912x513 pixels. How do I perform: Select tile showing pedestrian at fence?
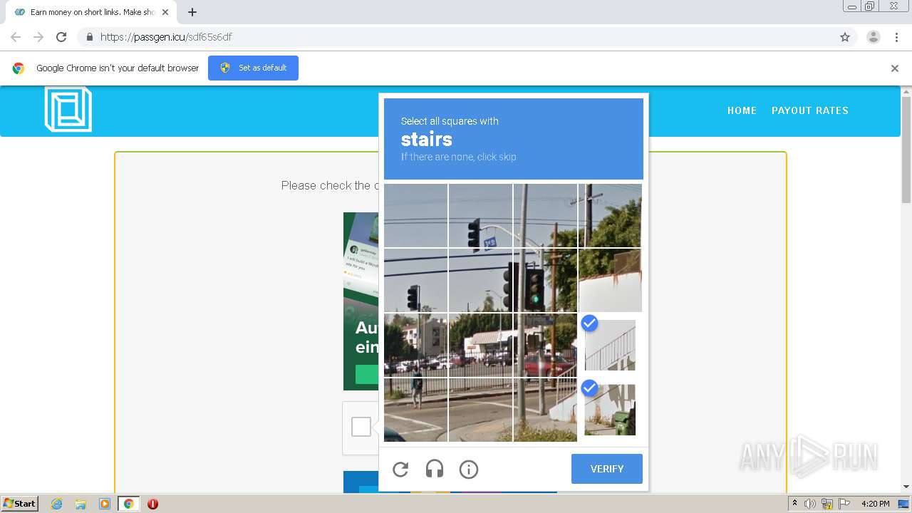[415, 410]
